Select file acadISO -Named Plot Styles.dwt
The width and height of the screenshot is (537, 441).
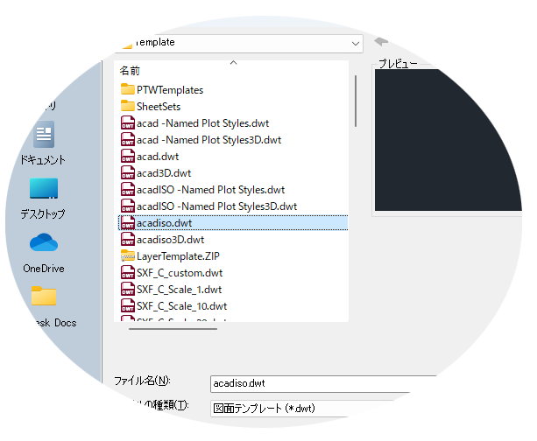(x=210, y=190)
